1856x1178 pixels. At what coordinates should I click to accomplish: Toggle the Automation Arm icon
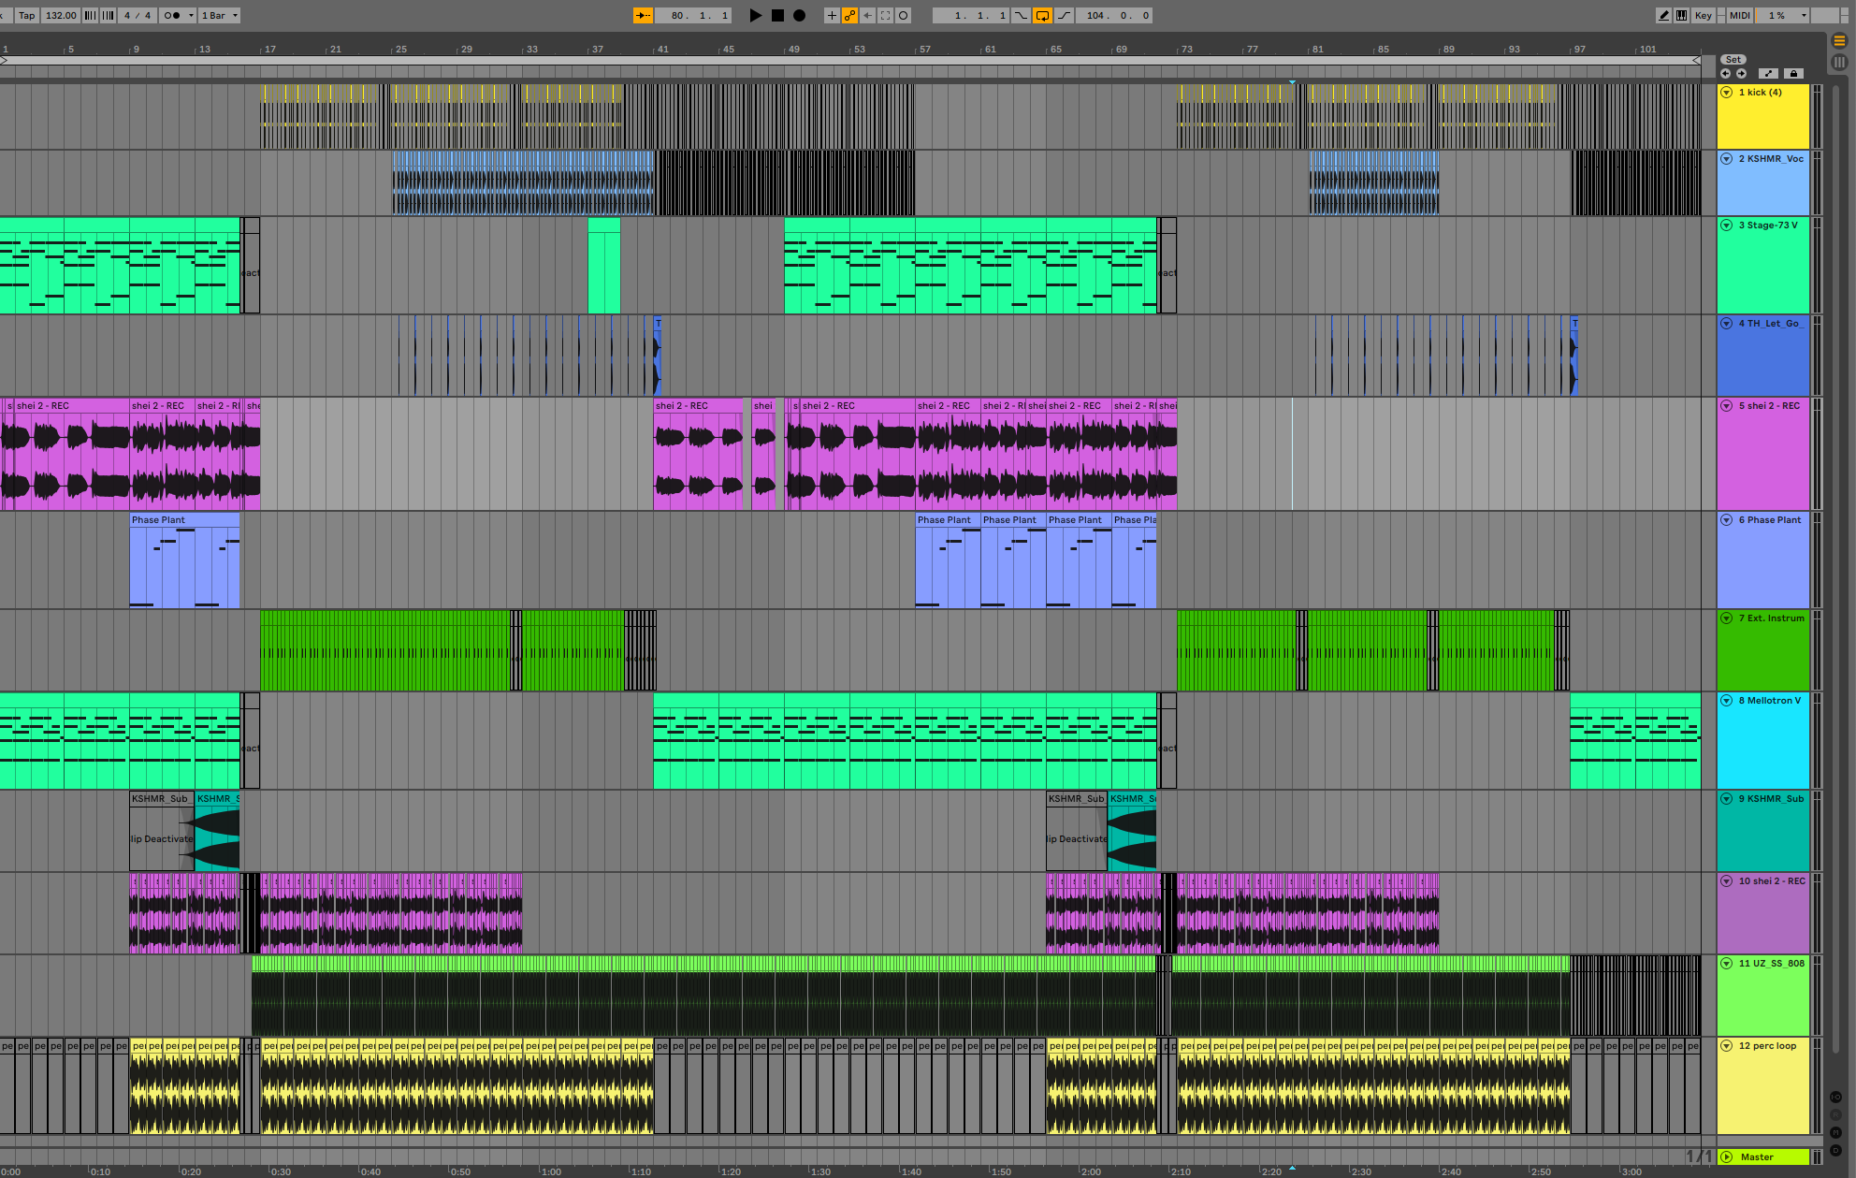pos(849,16)
